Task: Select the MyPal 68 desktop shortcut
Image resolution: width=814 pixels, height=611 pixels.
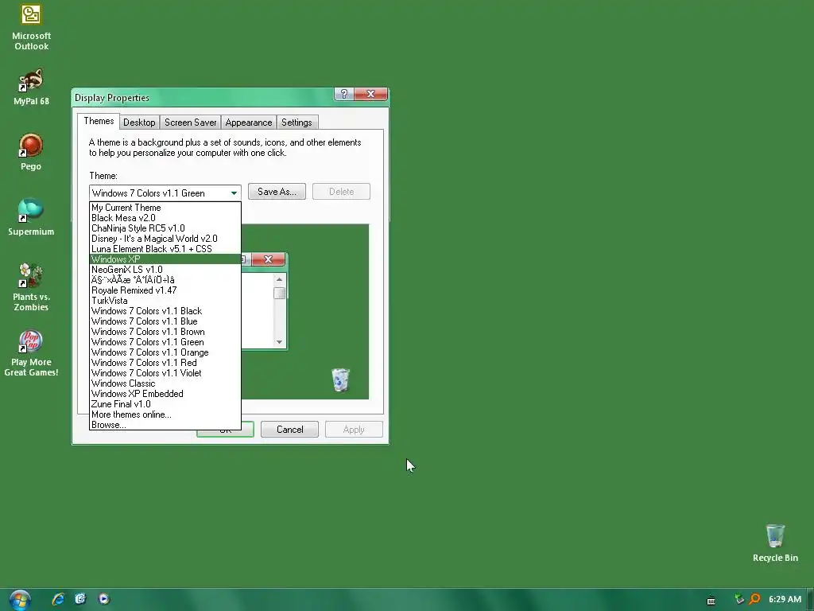Action: 31,87
